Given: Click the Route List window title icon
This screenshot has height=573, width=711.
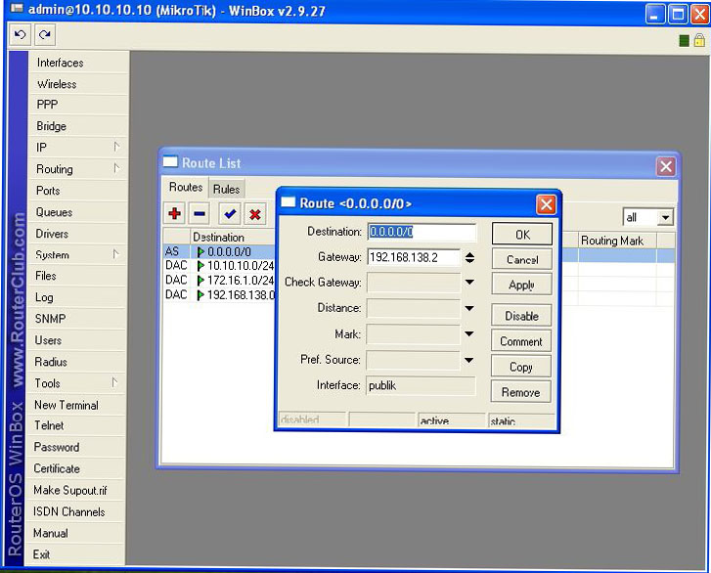Looking at the screenshot, I should click(170, 162).
